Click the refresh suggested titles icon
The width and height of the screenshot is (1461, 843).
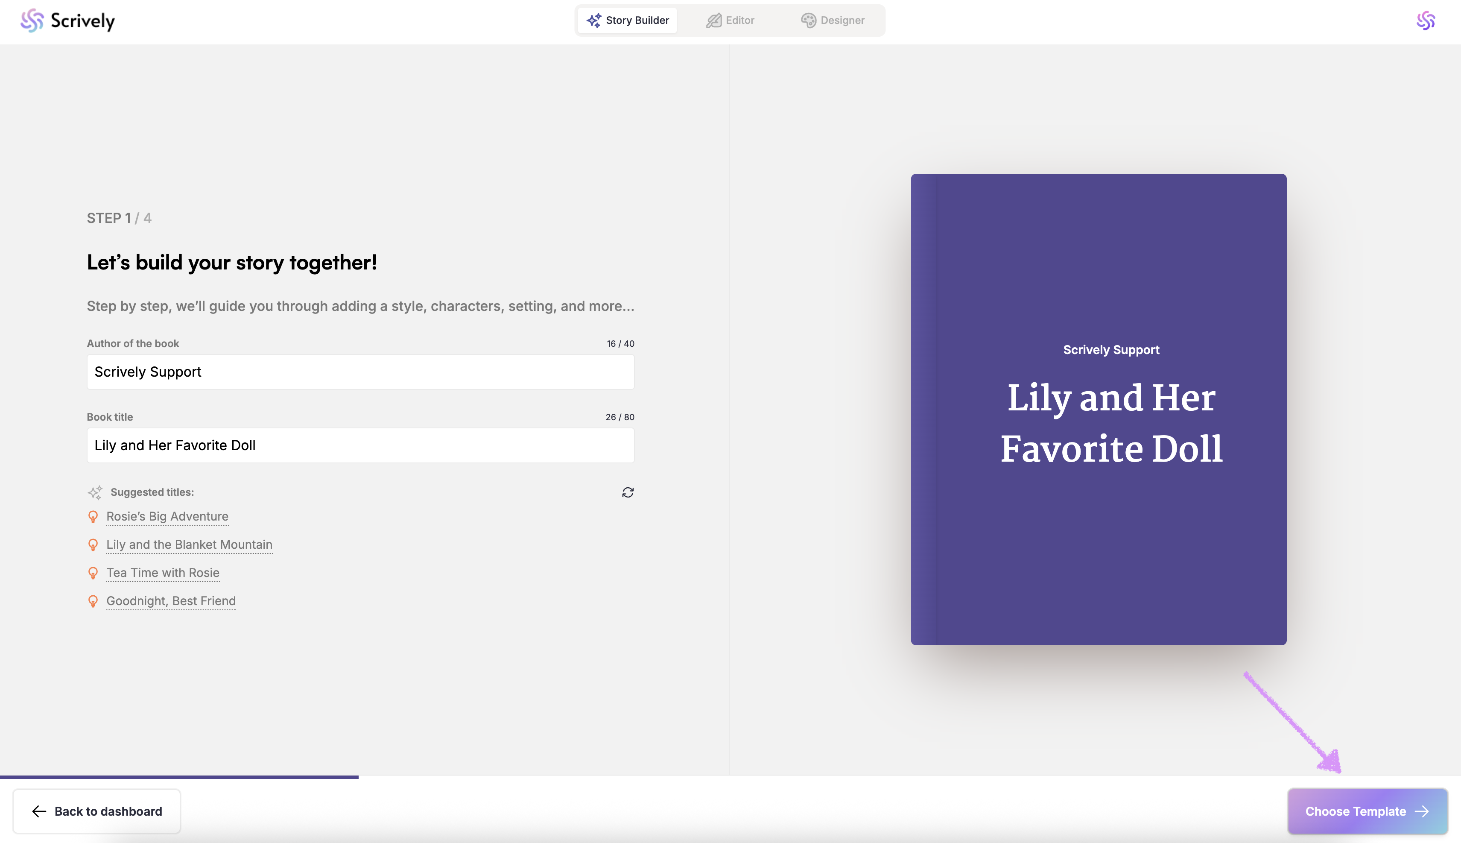(628, 492)
